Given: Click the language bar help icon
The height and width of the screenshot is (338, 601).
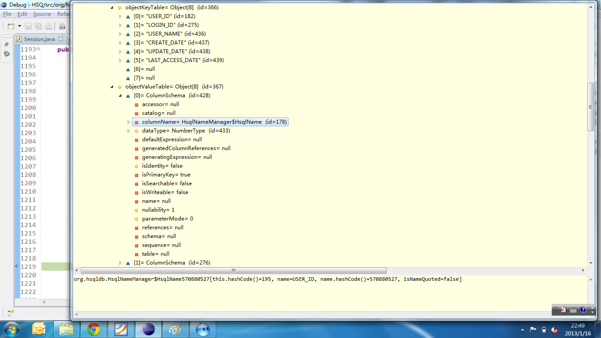Looking at the screenshot, I should [x=583, y=310].
